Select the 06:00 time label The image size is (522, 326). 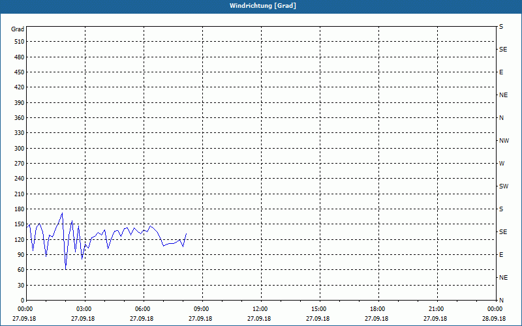tap(142, 309)
